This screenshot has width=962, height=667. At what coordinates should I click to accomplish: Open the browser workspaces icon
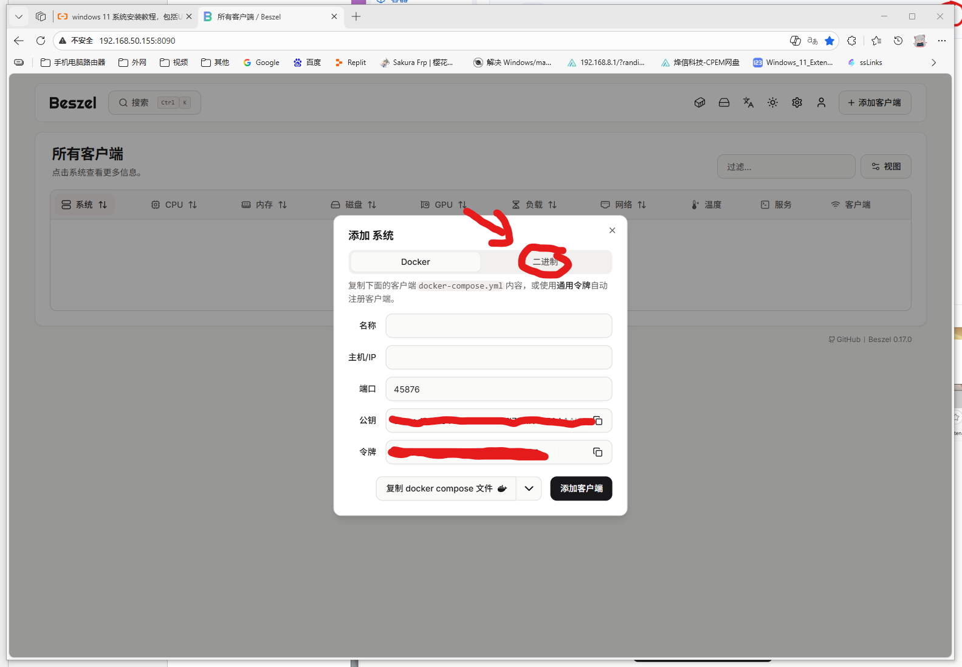coord(41,16)
